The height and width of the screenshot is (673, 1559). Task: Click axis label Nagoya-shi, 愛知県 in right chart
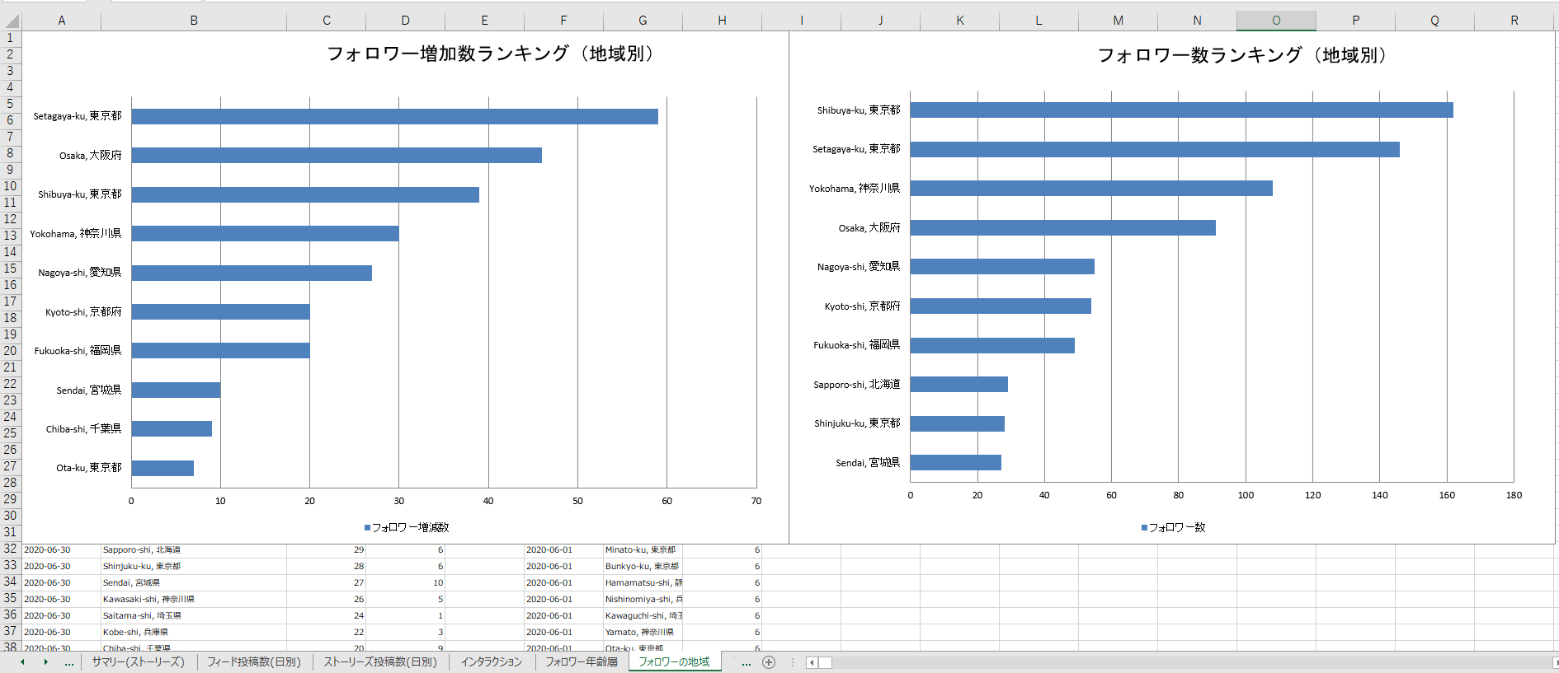[x=859, y=267]
